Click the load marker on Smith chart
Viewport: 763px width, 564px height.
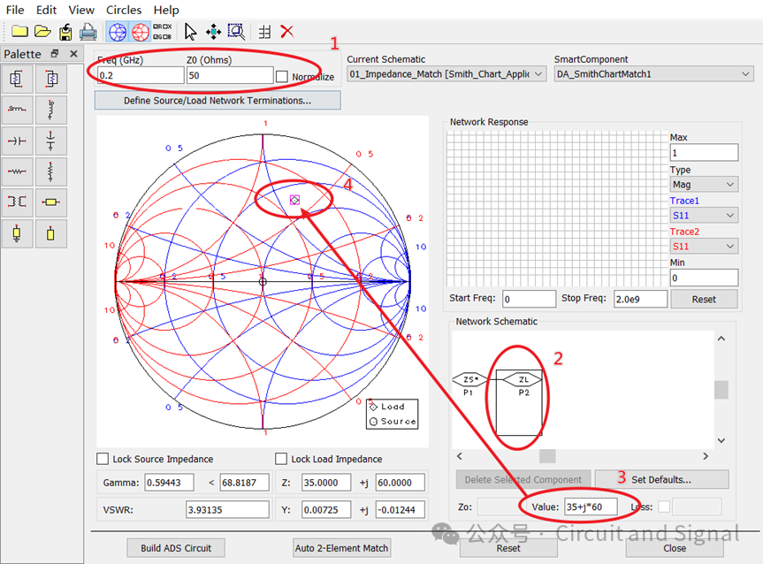(x=295, y=200)
